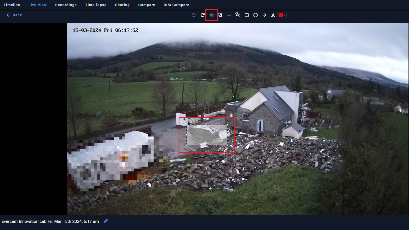Select the freehand drawing tool
This screenshot has width=409, height=230.
238,15
